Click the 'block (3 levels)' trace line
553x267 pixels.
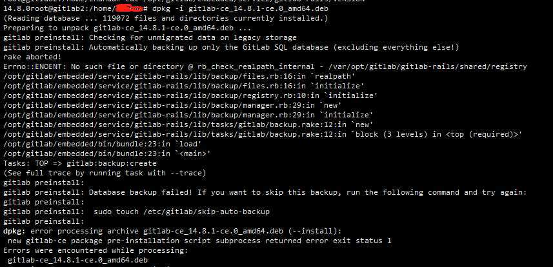click(x=263, y=134)
